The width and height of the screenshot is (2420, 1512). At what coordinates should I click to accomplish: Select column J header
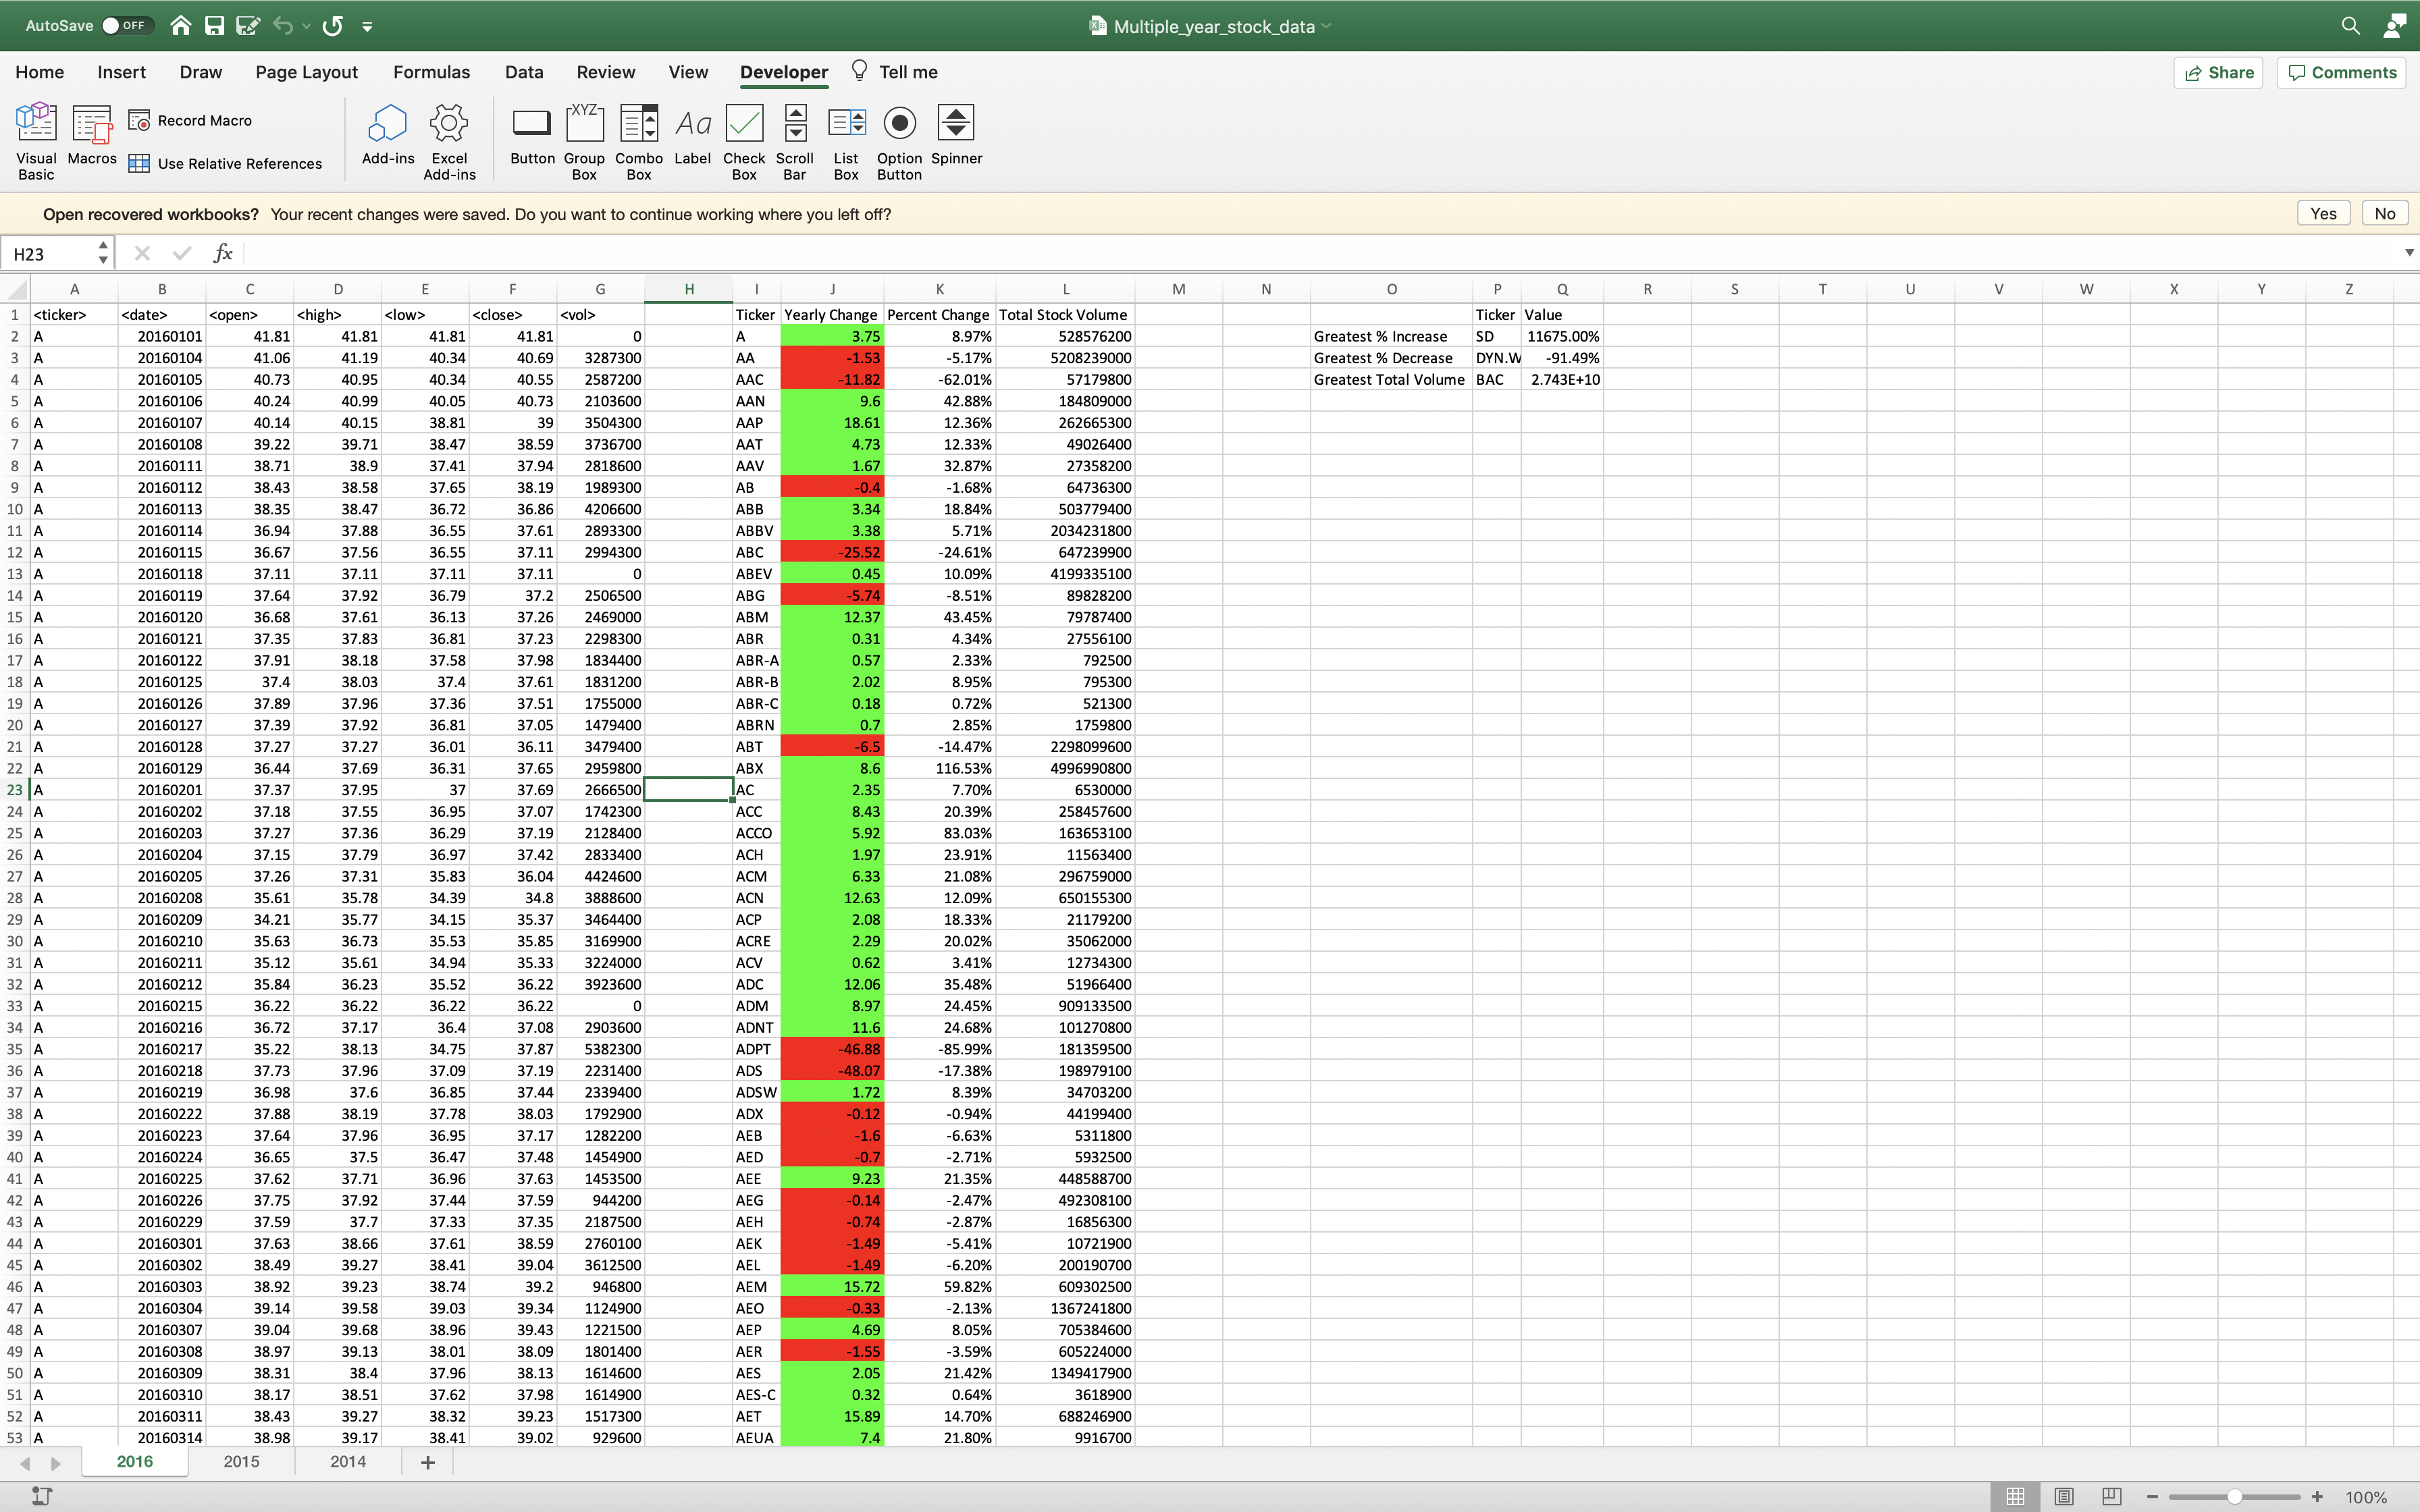click(832, 290)
